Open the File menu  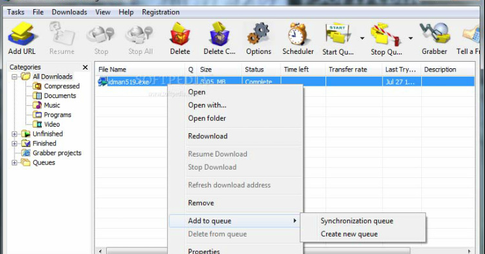(x=38, y=12)
